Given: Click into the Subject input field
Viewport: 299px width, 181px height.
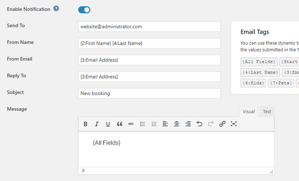Looking at the screenshot, I should pyautogui.click(x=149, y=93).
